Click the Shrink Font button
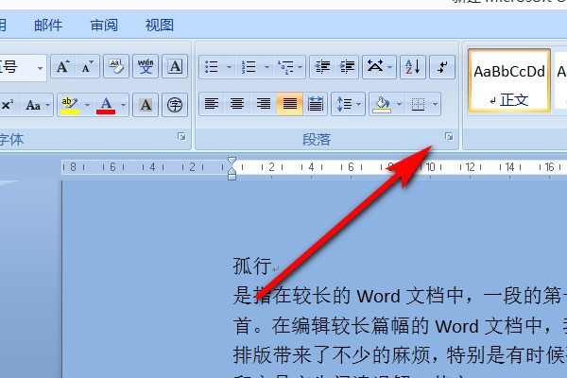 coord(87,66)
